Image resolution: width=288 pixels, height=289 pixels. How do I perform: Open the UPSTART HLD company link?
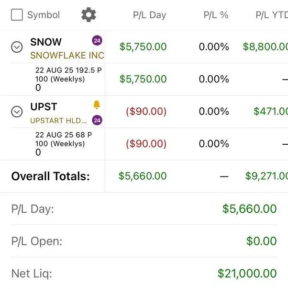[x=59, y=121]
